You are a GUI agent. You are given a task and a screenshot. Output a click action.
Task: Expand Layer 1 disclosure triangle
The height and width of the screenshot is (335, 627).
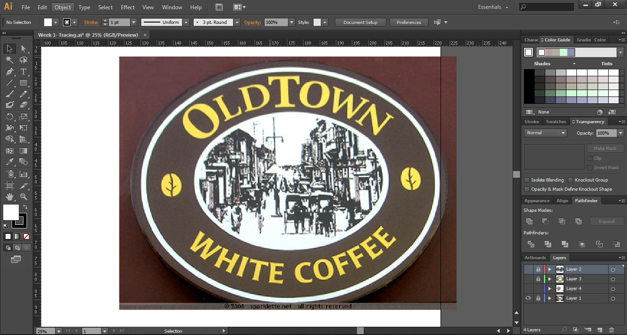(x=550, y=298)
